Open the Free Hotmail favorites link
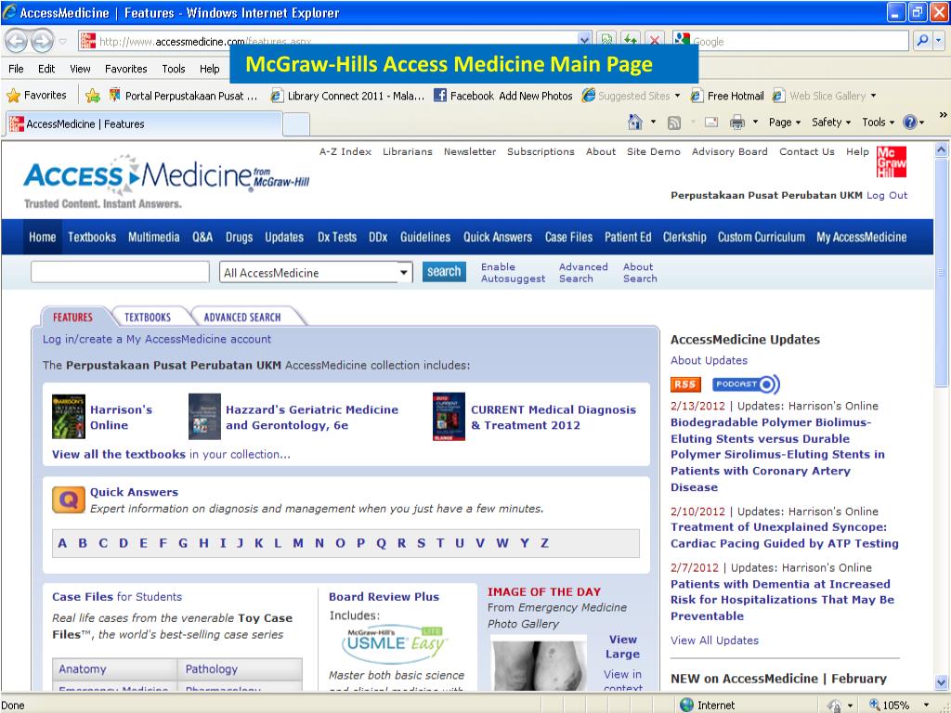 pyautogui.click(x=728, y=96)
